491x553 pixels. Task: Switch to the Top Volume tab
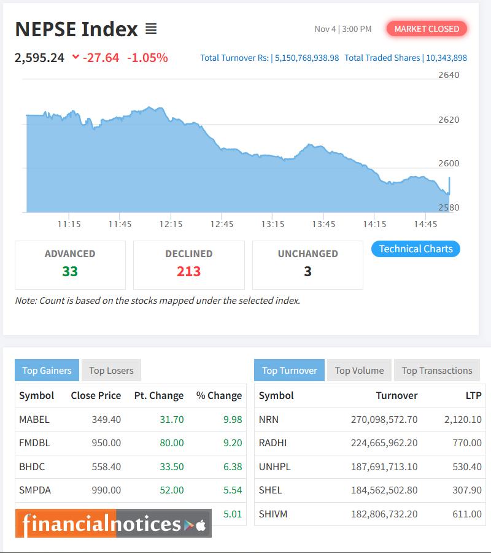360,370
